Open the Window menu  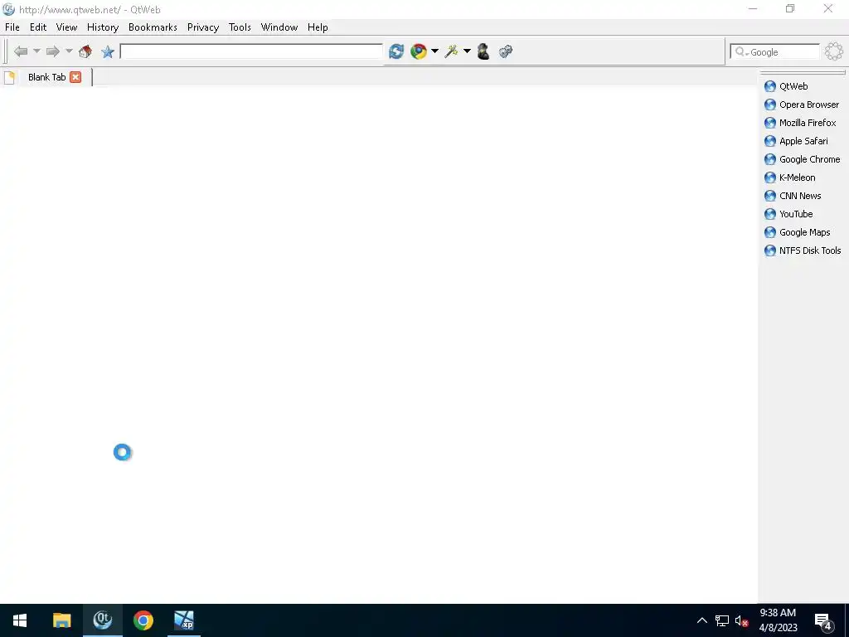[279, 27]
